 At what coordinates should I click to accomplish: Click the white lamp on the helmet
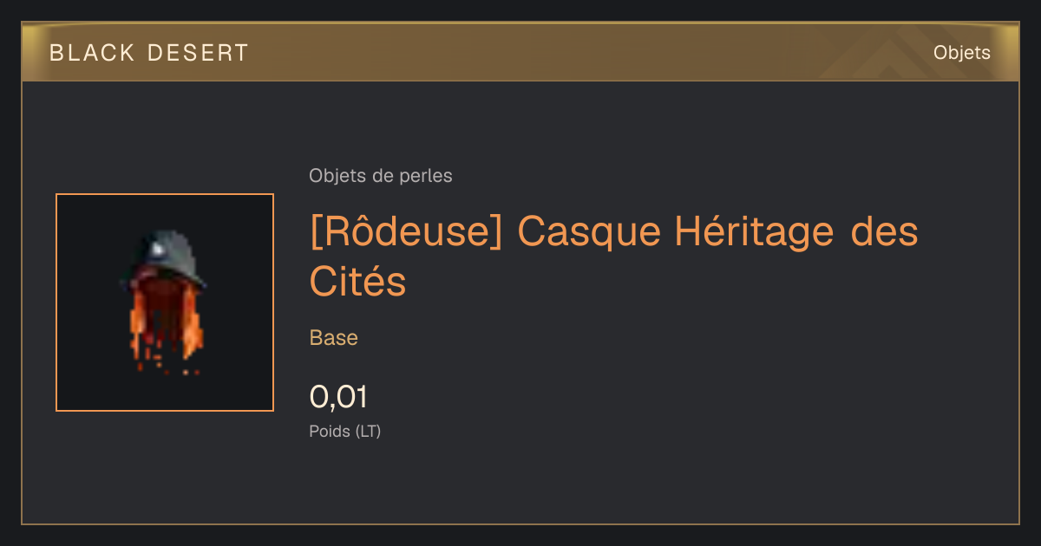click(x=160, y=250)
